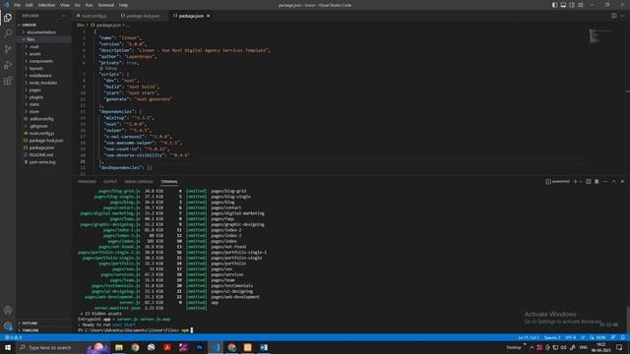The height and width of the screenshot is (354, 630).
Task: Open the Go menu
Action: (x=78, y=5)
